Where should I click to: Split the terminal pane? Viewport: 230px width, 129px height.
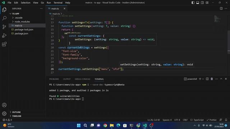(207, 79)
